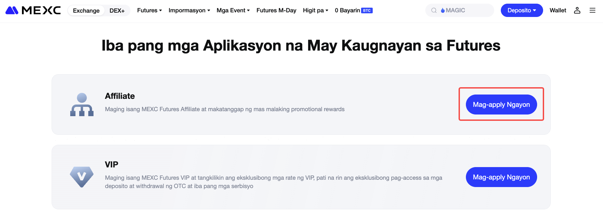Click the search magnifier icon
This screenshot has height=220, width=603.
pyautogui.click(x=434, y=10)
